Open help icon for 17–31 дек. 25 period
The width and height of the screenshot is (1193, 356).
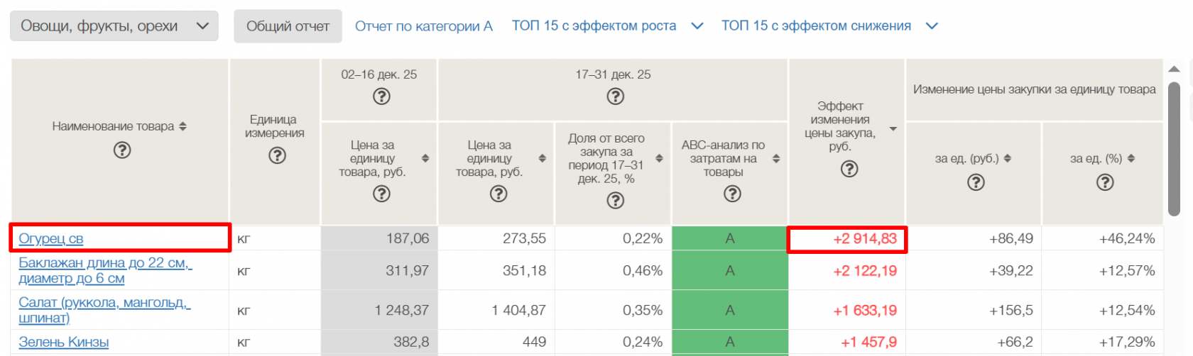615,96
